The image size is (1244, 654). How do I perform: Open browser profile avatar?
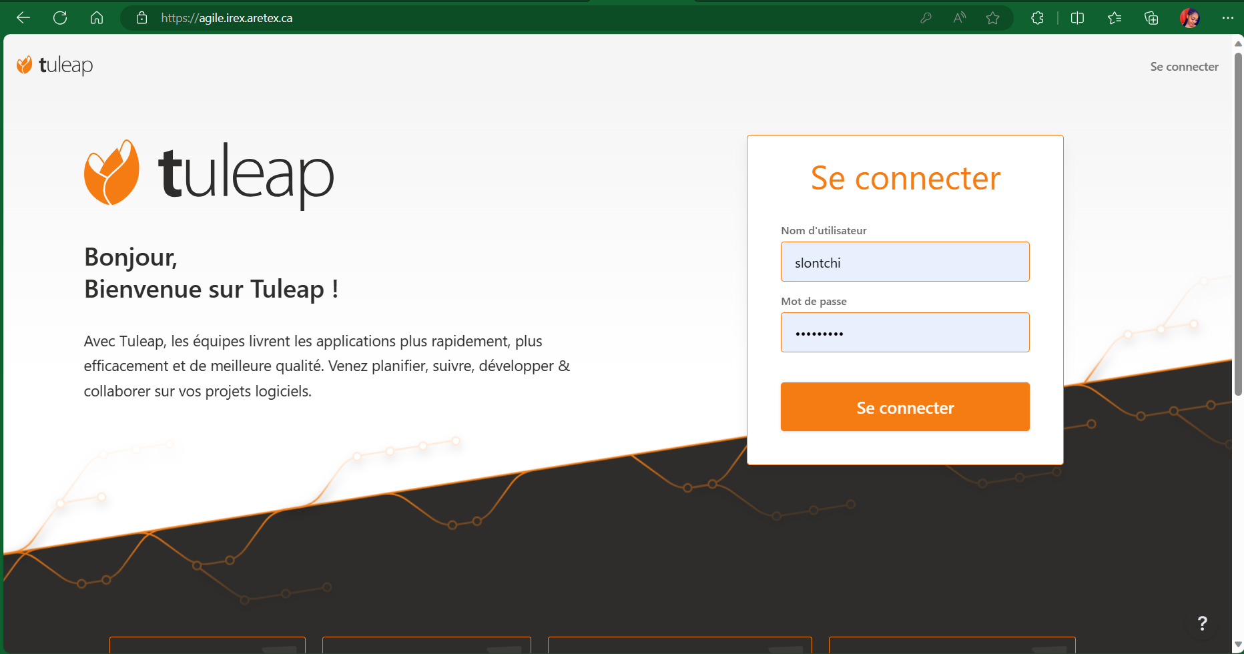1189,18
